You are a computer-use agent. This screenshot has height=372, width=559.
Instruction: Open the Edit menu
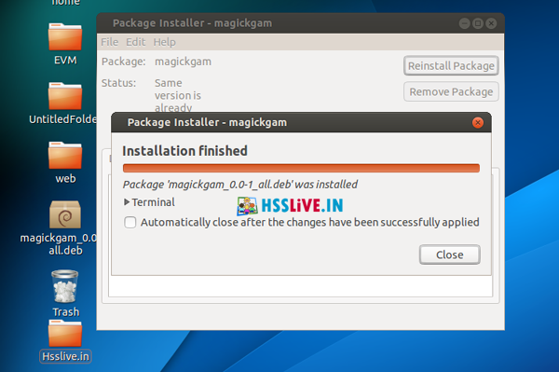click(135, 42)
